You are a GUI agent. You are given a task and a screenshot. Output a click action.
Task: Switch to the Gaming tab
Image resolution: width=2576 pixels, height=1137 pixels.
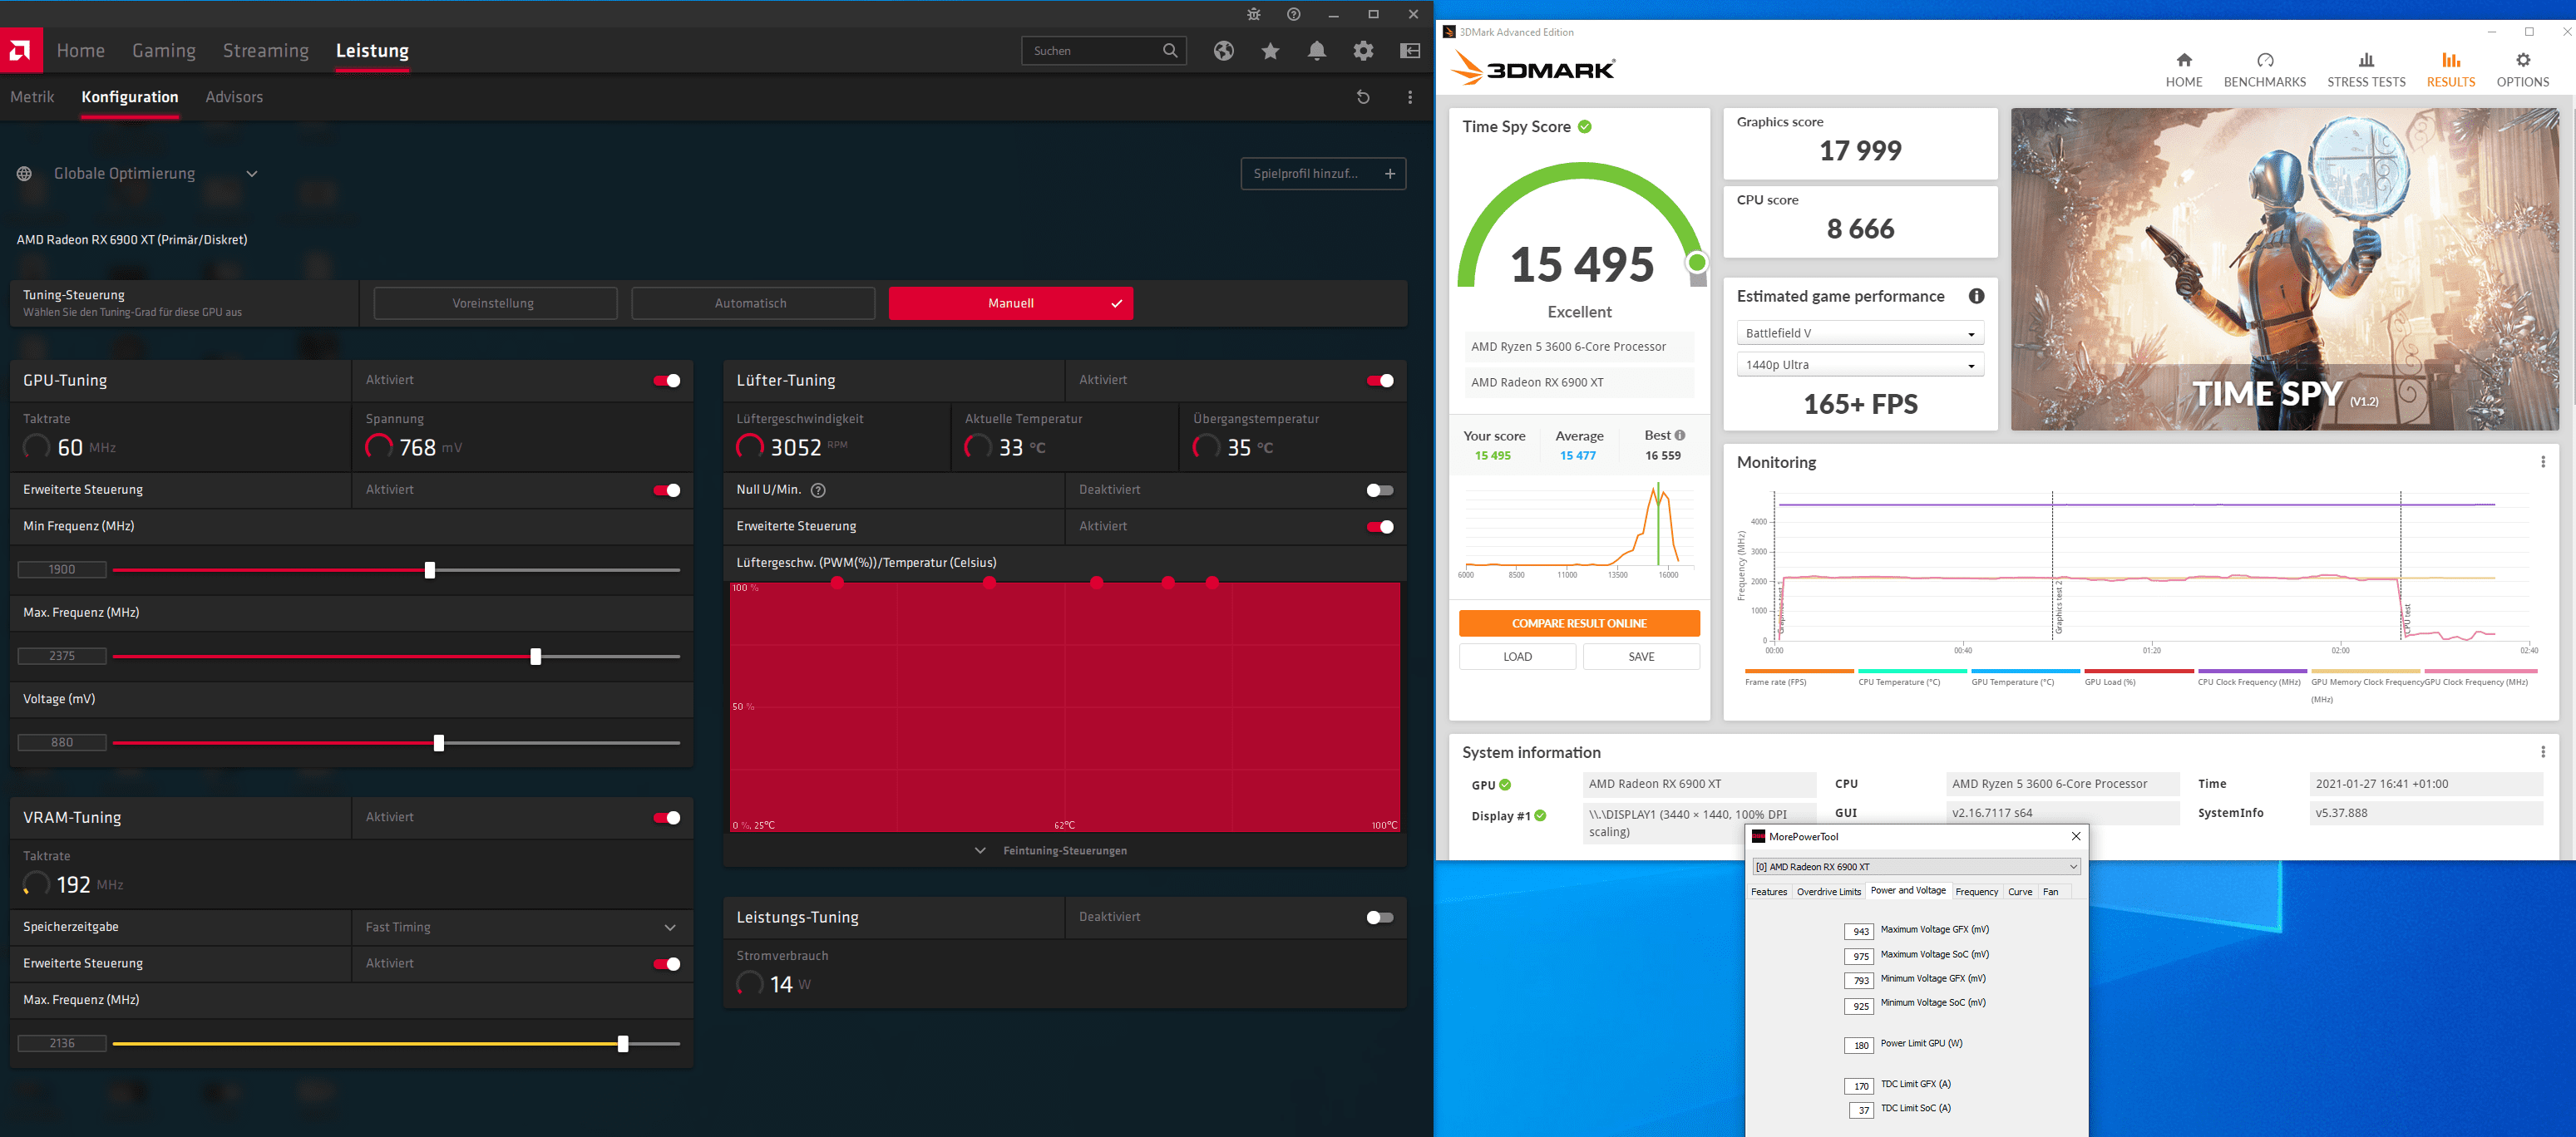pos(164,51)
